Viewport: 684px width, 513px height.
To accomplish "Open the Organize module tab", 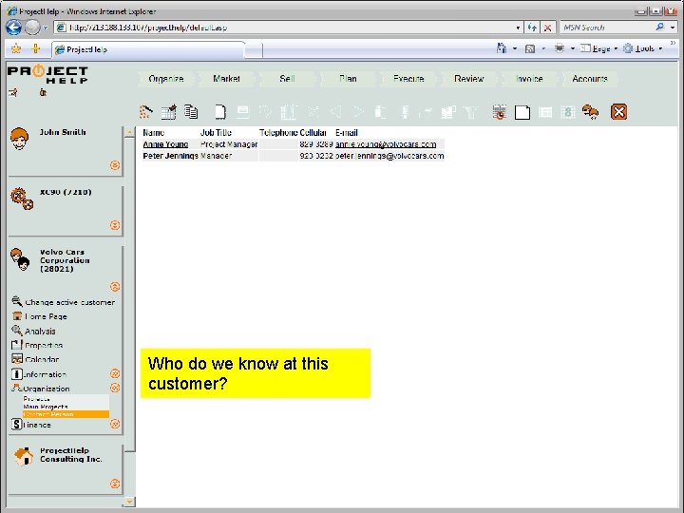I will pyautogui.click(x=165, y=79).
